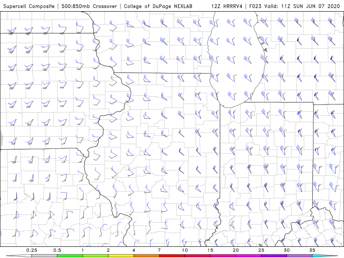Click the bright green 0.5–1 color bar segment
344x258 pixels.
coord(70,256)
